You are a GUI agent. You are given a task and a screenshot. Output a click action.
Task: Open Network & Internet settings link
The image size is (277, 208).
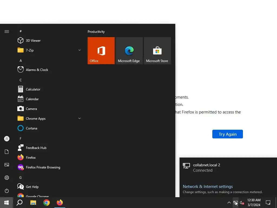(x=208, y=186)
